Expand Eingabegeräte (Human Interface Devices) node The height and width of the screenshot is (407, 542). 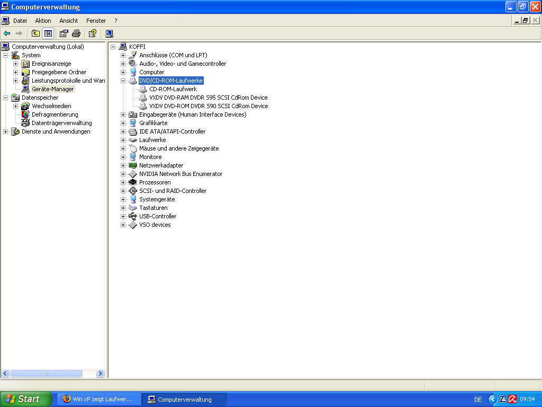point(123,114)
